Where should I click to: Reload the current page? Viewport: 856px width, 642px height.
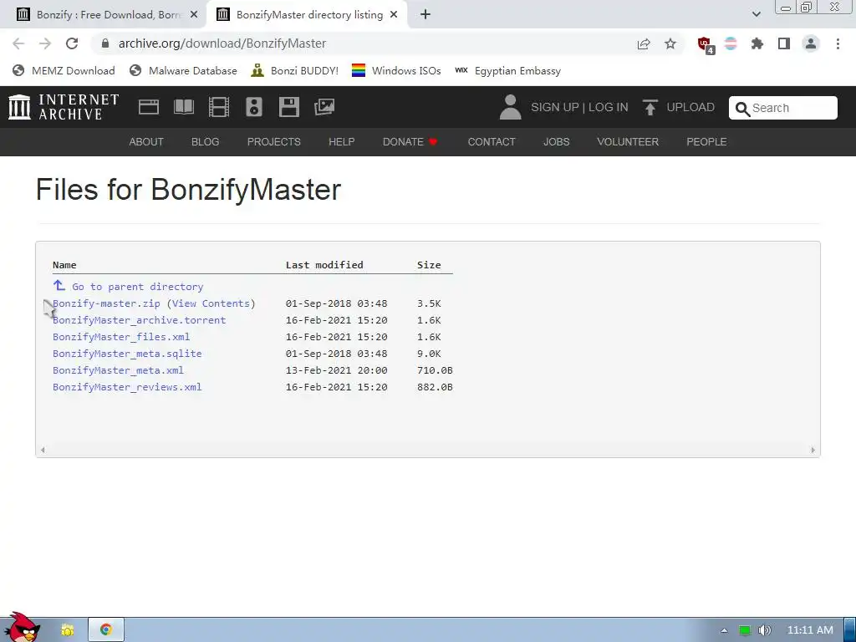click(x=72, y=43)
